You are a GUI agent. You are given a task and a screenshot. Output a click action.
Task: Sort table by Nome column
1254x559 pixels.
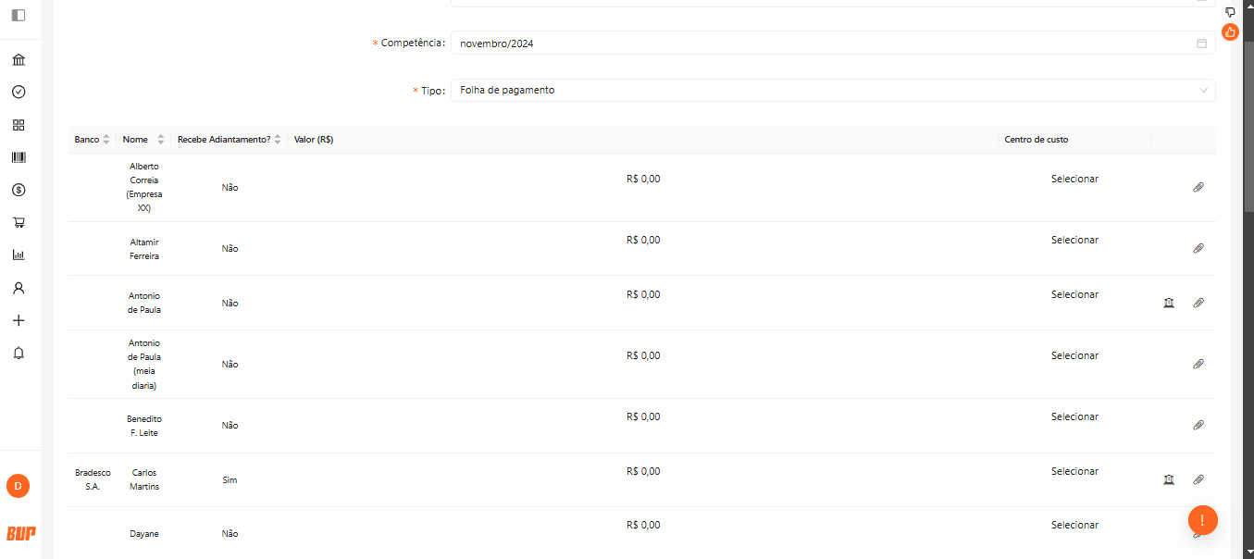tap(160, 140)
